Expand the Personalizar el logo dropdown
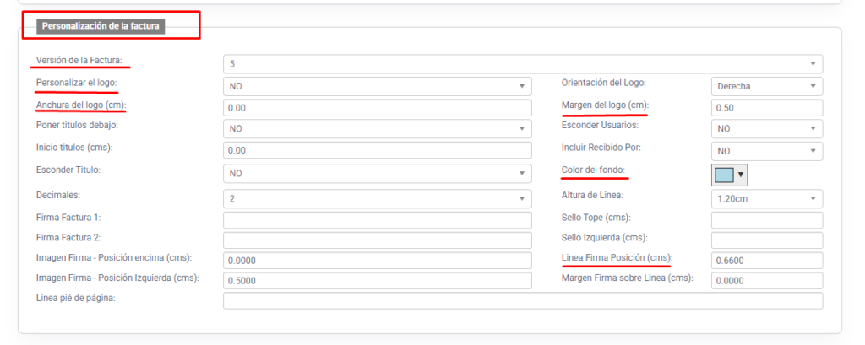Image resolution: width=865 pixels, height=345 pixels. [x=377, y=86]
